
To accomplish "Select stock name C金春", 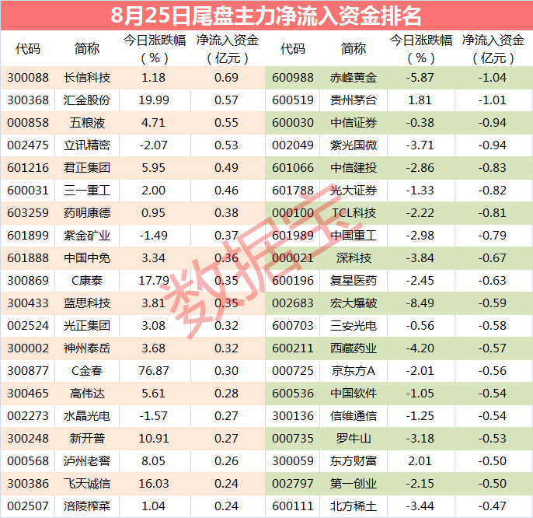I will click(x=87, y=371).
